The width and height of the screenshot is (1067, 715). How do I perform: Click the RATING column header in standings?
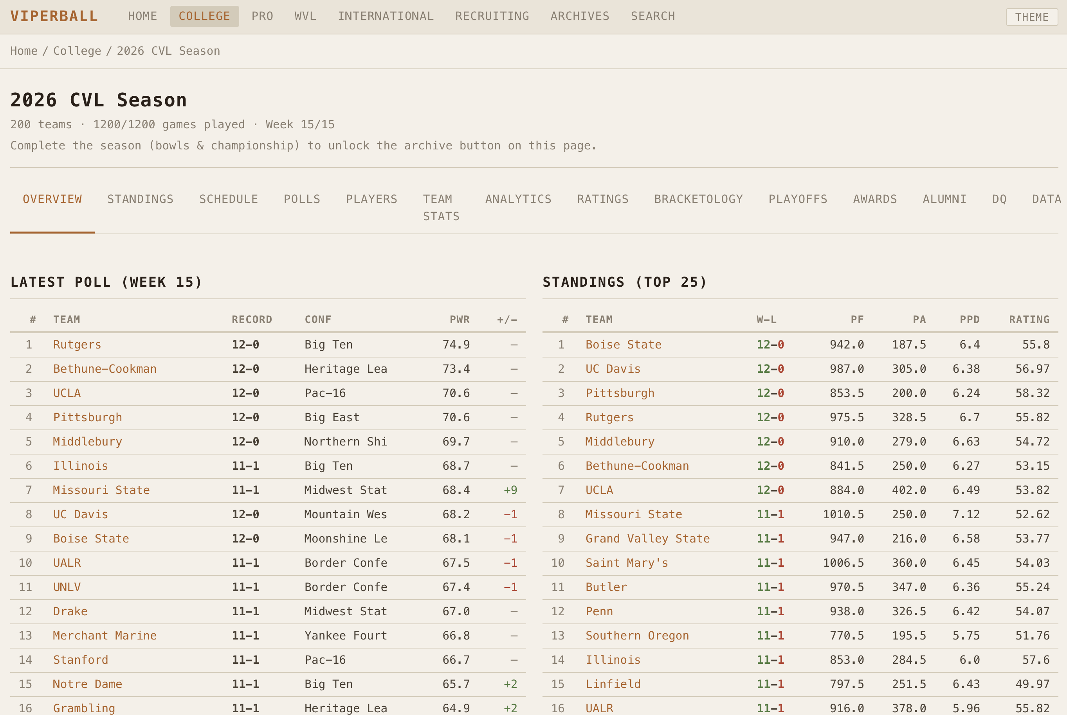(1029, 320)
